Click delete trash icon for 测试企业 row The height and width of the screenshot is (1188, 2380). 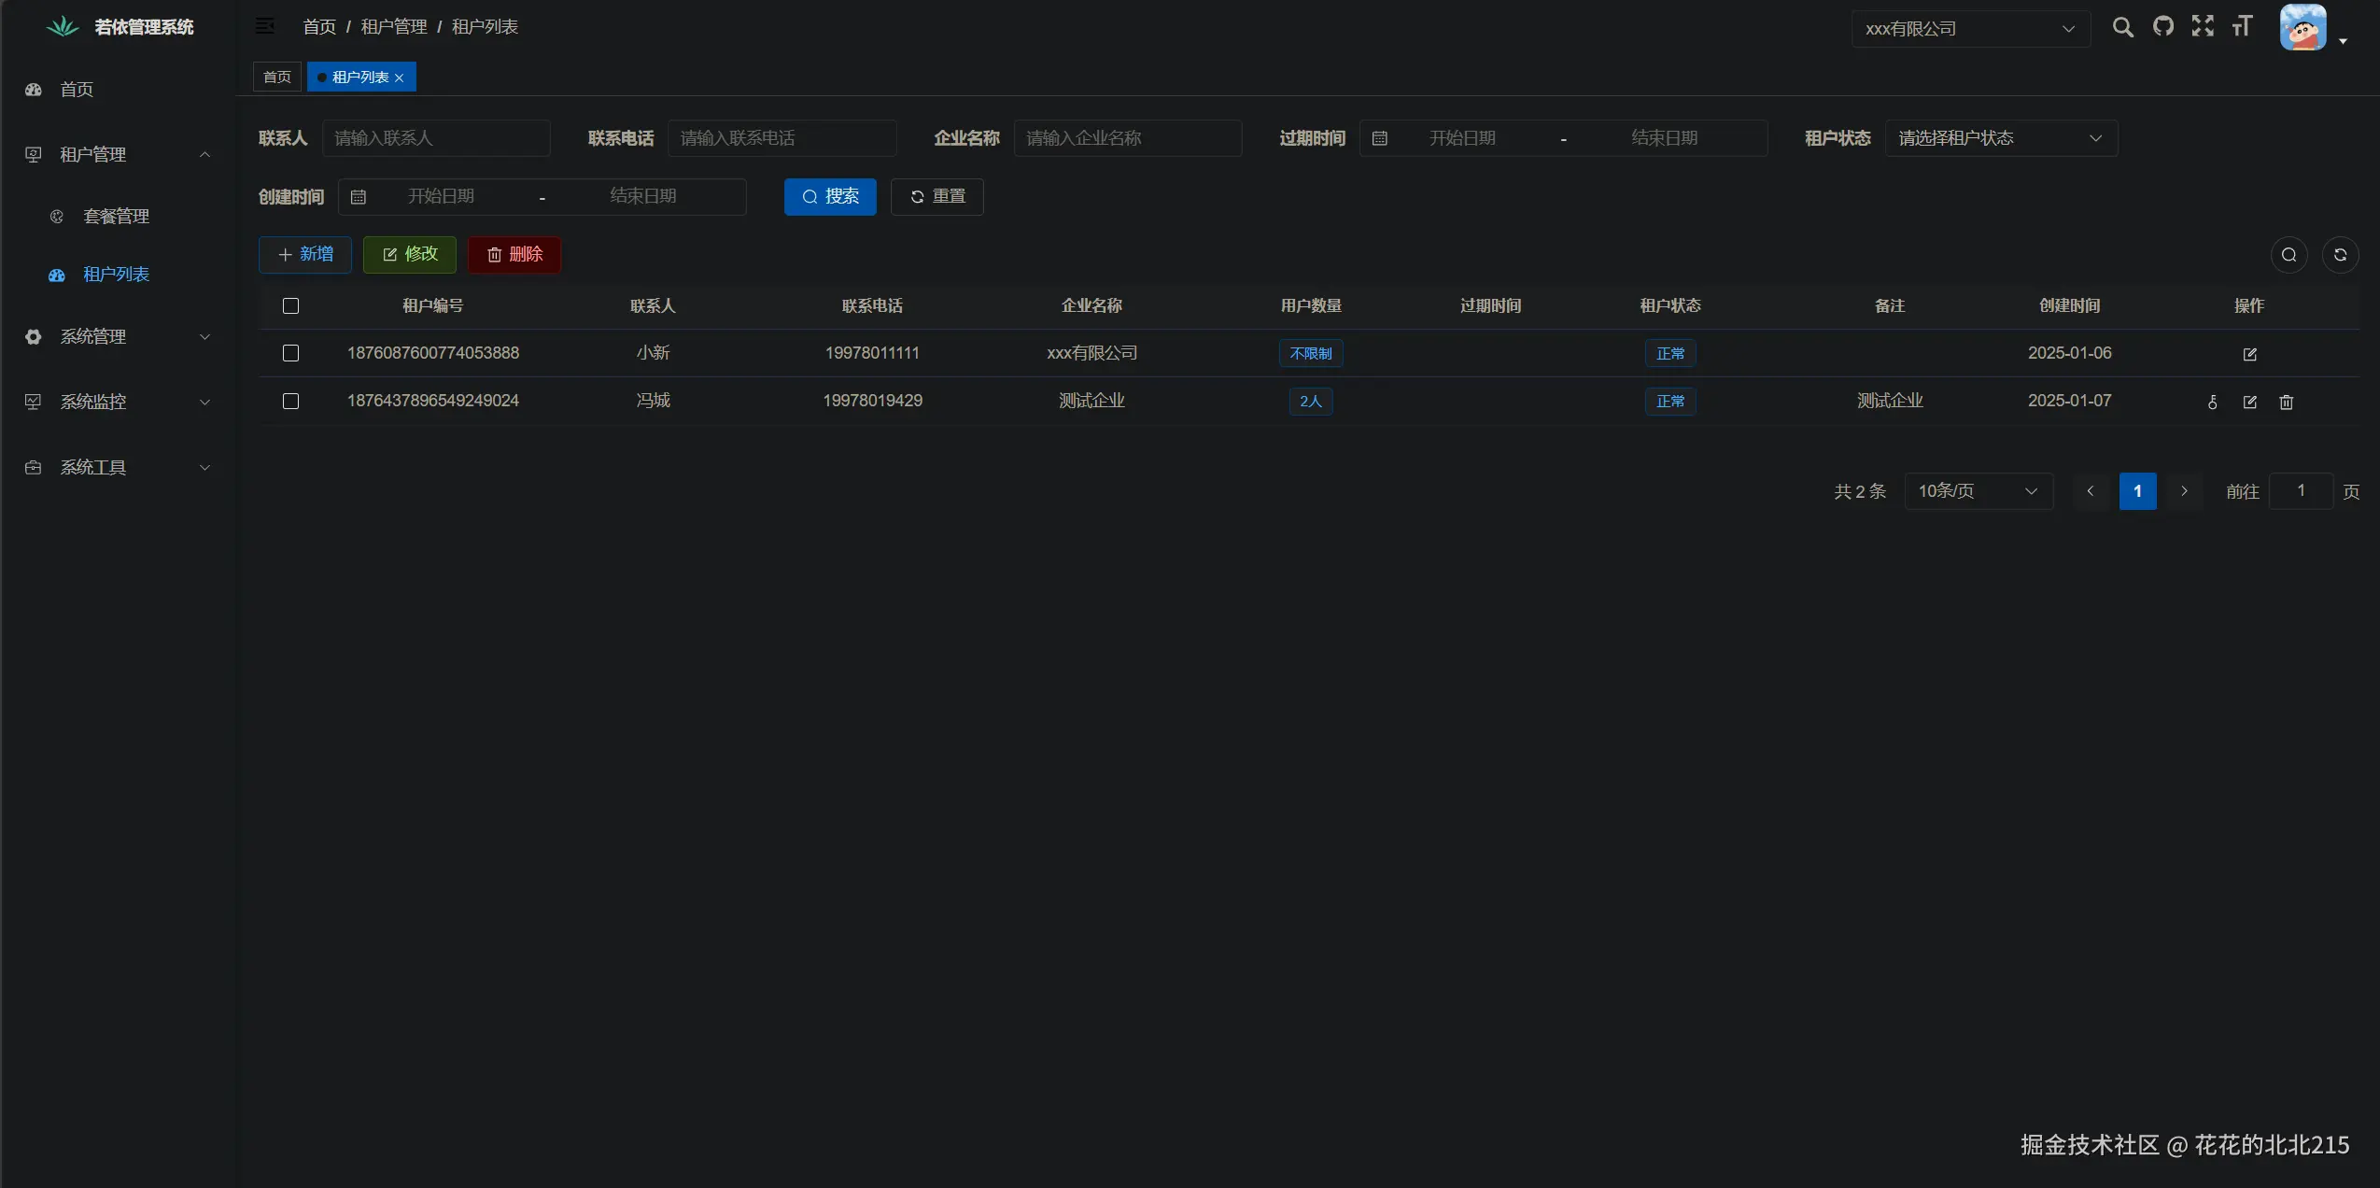[2286, 402]
